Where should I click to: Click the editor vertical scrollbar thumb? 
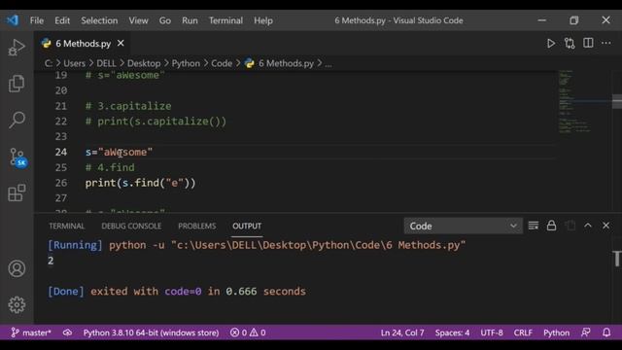pyautogui.click(x=617, y=101)
